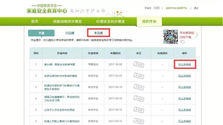Image resolution: width=223 pixels, height=125 pixels.
Task: Open the assignment 增强卫生健康意识，养成良好的卫生安全习惯
Action: [62, 99]
